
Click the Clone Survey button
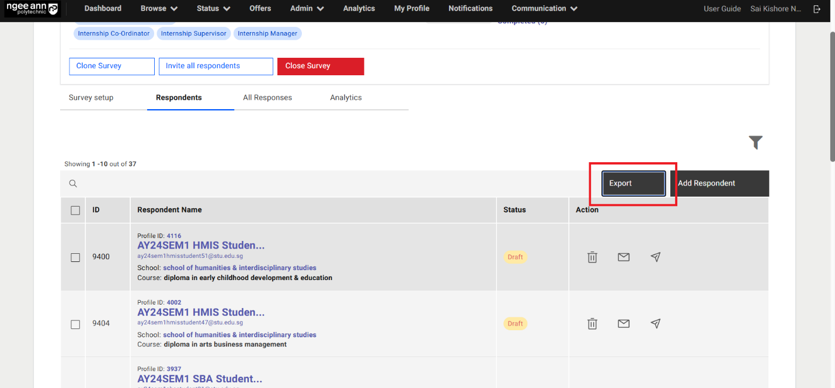click(112, 66)
